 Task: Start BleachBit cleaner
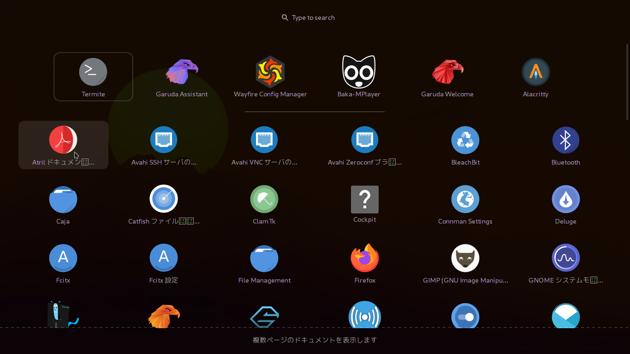[x=465, y=145]
